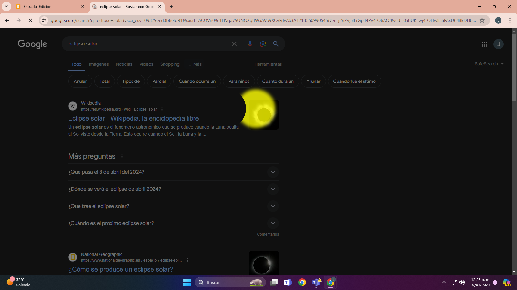Viewport: 517px width, 290px height.
Task: Expand ¿Cuándo es el proximo eclipse solar?
Action: 174,223
